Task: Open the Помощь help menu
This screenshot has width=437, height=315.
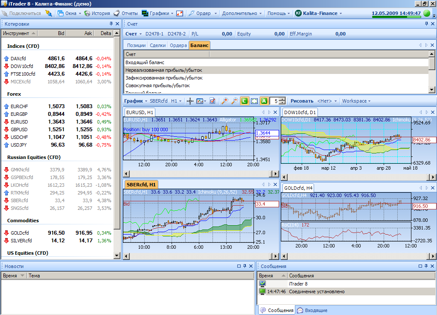Action: (279, 13)
